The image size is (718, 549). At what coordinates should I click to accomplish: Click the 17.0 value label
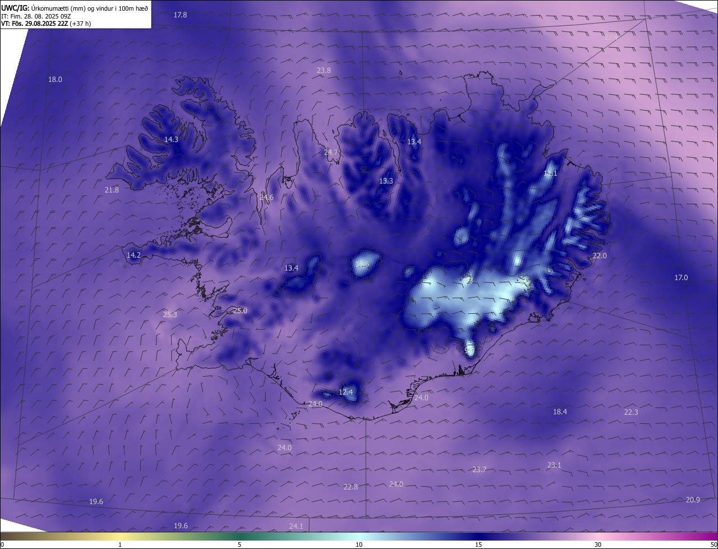(681, 278)
